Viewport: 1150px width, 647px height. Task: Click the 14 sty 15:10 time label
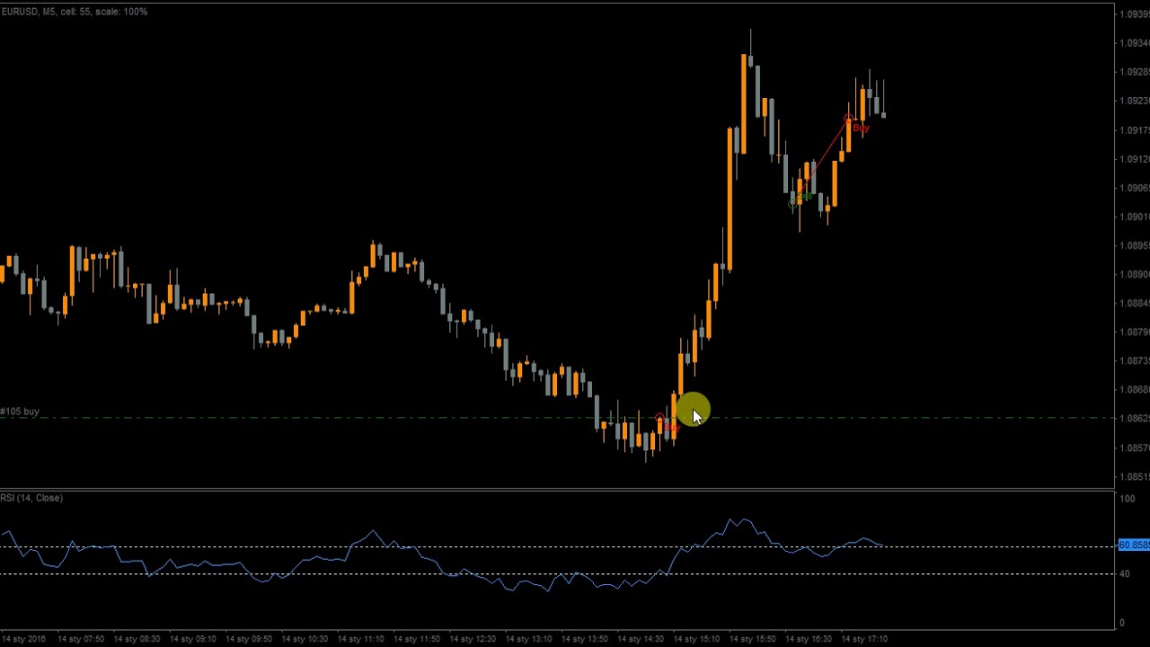(696, 639)
